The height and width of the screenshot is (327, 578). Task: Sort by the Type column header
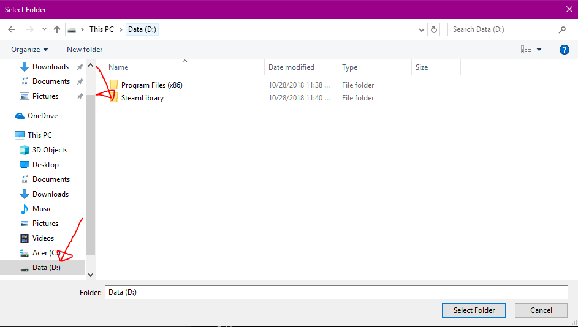click(x=350, y=67)
